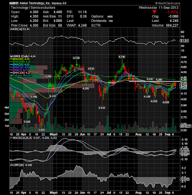
Task: Click the Chg value -0.060
Action: [x=174, y=17]
